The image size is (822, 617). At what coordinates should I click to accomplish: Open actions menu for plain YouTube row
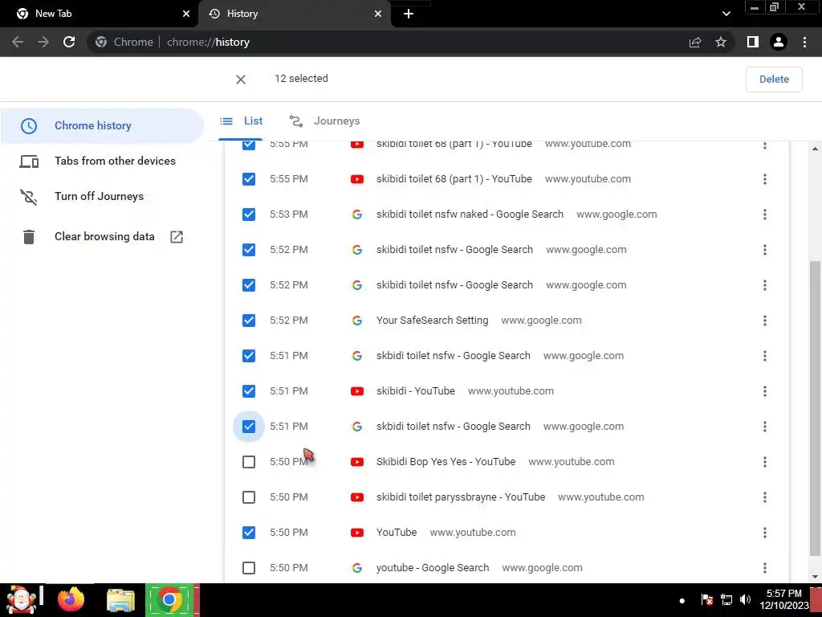(765, 532)
